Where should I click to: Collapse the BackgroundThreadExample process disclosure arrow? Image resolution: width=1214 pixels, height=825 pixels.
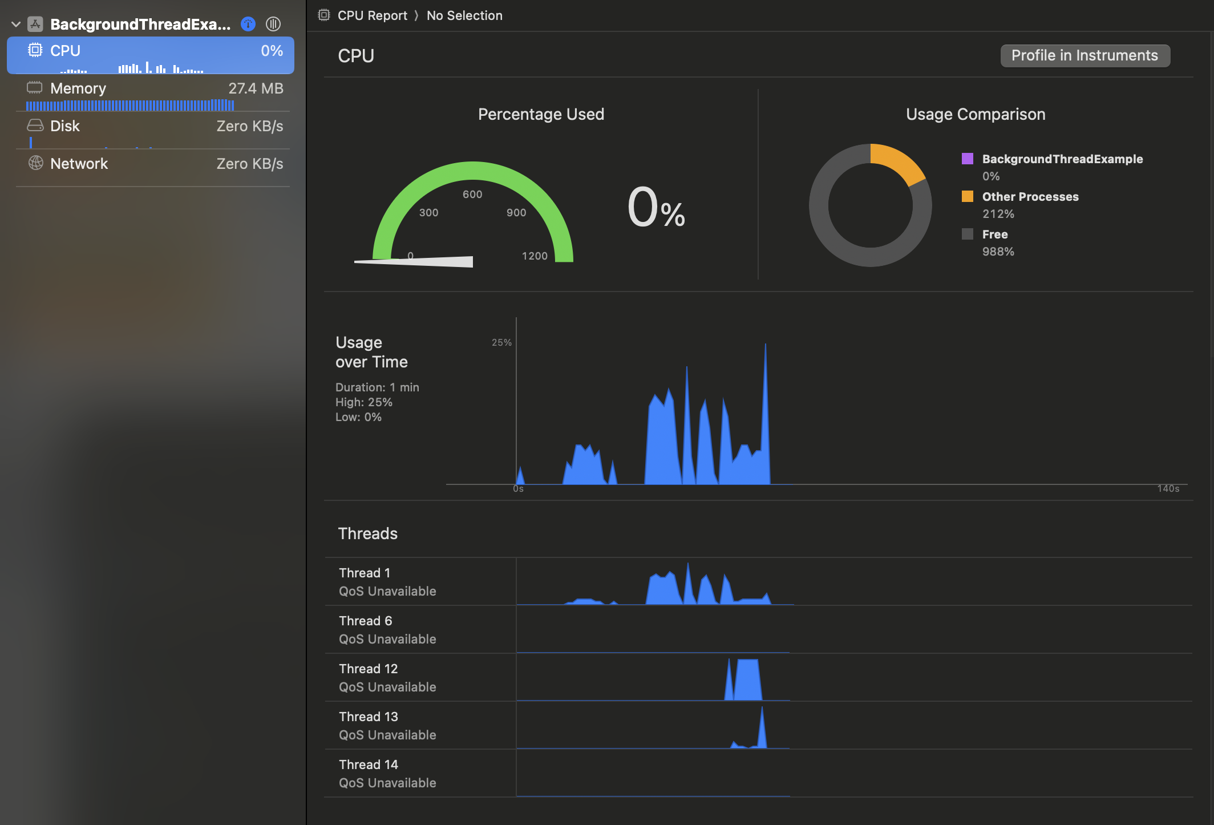16,24
